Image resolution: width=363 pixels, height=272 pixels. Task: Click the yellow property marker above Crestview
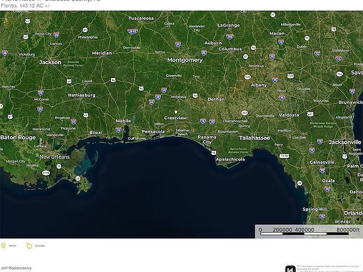[176, 112]
